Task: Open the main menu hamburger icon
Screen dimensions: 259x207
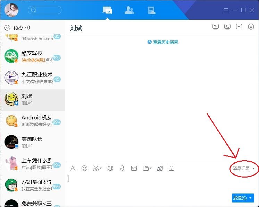Action: coord(226,10)
